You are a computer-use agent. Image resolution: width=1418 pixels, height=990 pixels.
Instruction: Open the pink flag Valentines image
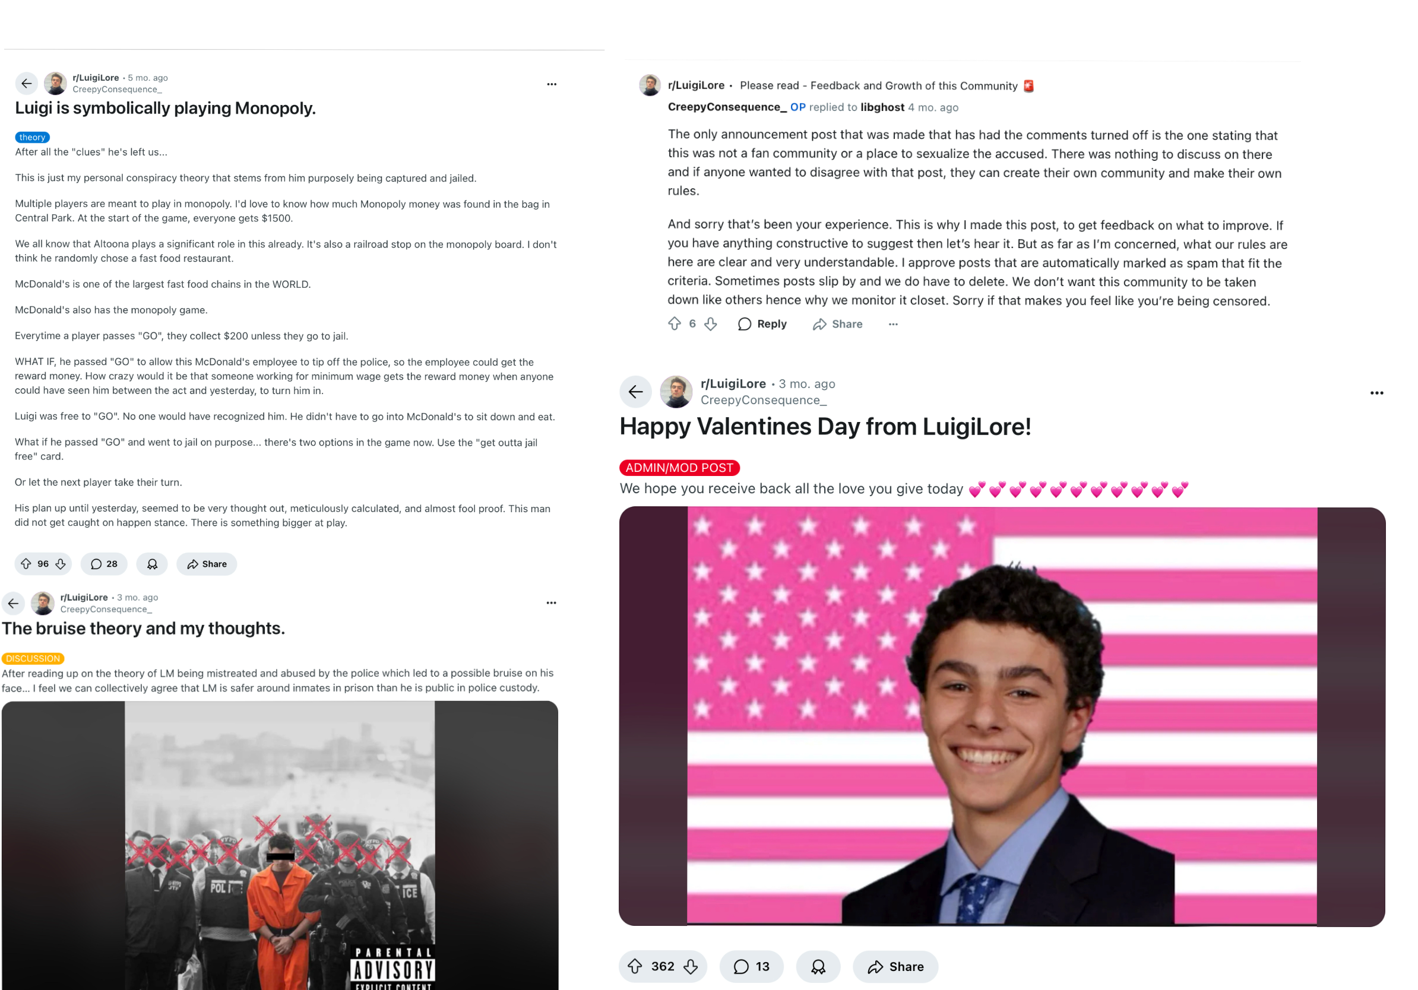(x=1002, y=716)
